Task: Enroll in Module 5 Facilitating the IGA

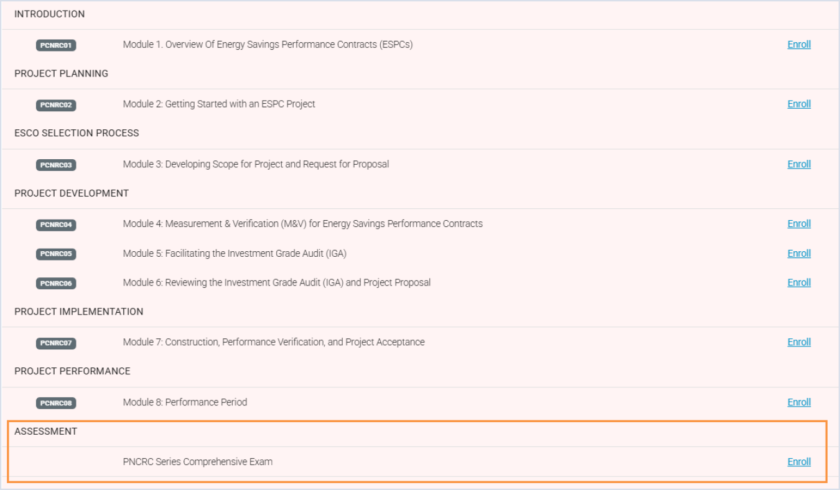Action: coord(799,254)
